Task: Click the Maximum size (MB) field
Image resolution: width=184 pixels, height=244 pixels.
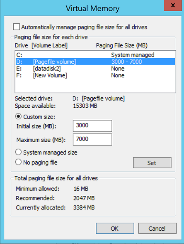Action: click(x=92, y=139)
